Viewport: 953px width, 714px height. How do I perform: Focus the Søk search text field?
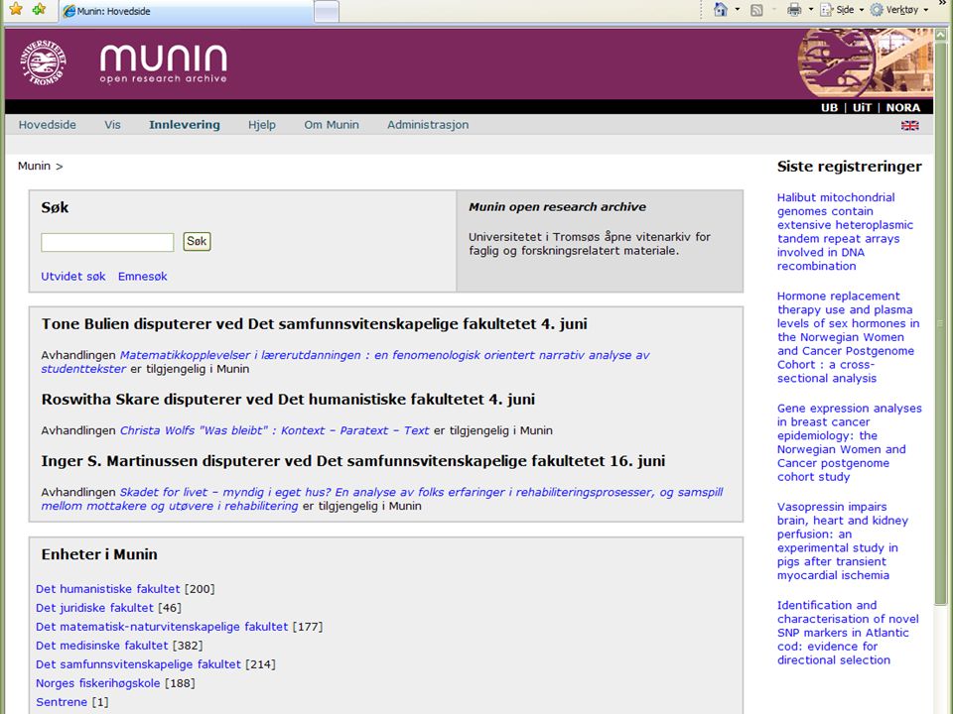tap(107, 242)
